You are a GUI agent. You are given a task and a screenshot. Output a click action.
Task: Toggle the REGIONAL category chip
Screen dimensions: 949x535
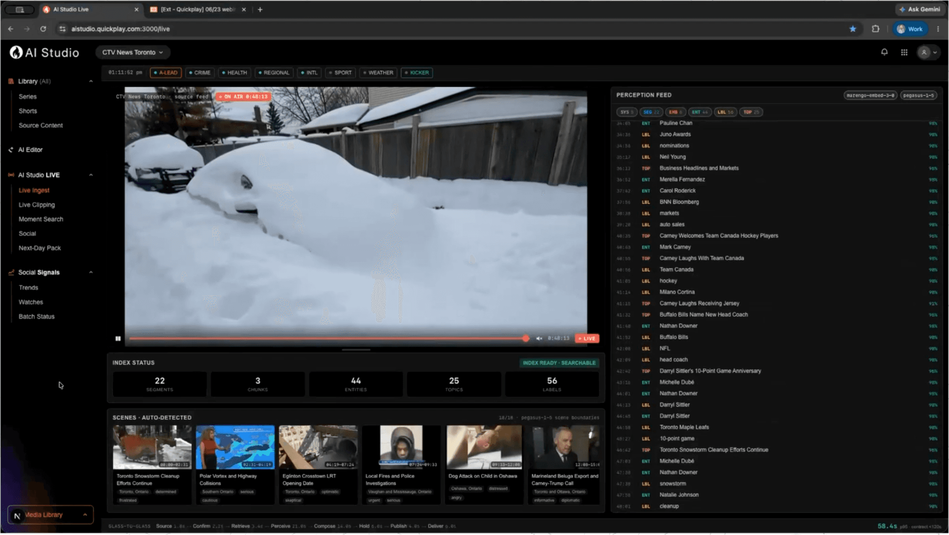(x=274, y=73)
